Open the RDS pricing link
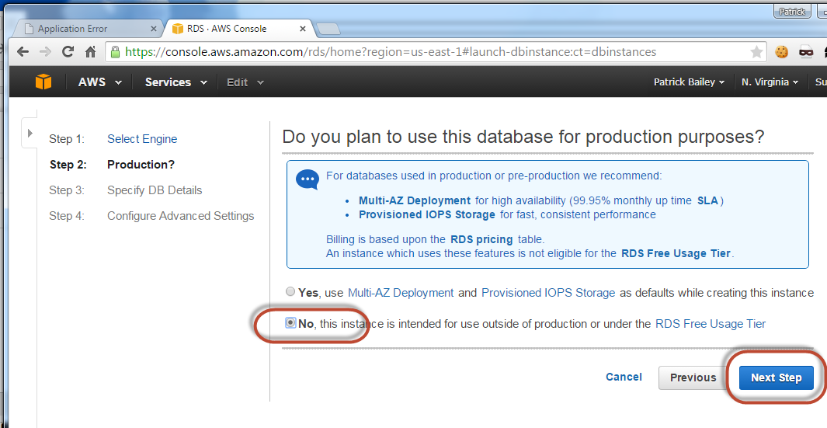This screenshot has height=428, width=827. click(481, 239)
